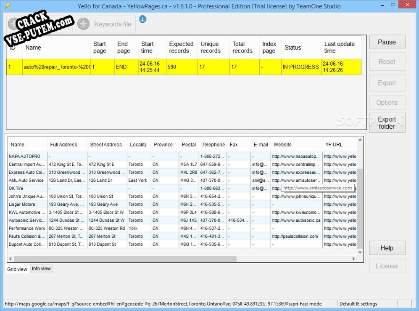
Task: Click the Start time column header
Action: [x=152, y=48]
